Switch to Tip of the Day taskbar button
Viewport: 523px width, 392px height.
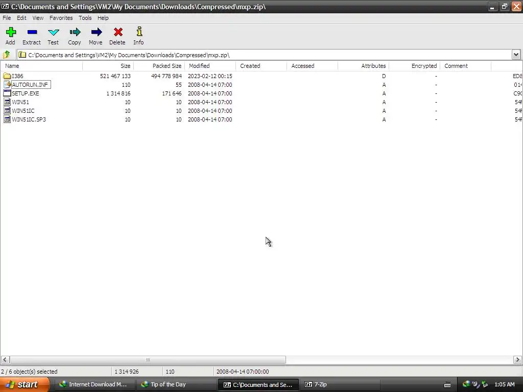(x=176, y=384)
